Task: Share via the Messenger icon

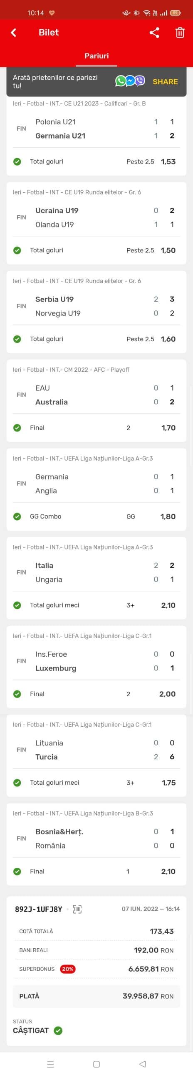Action: click(130, 81)
